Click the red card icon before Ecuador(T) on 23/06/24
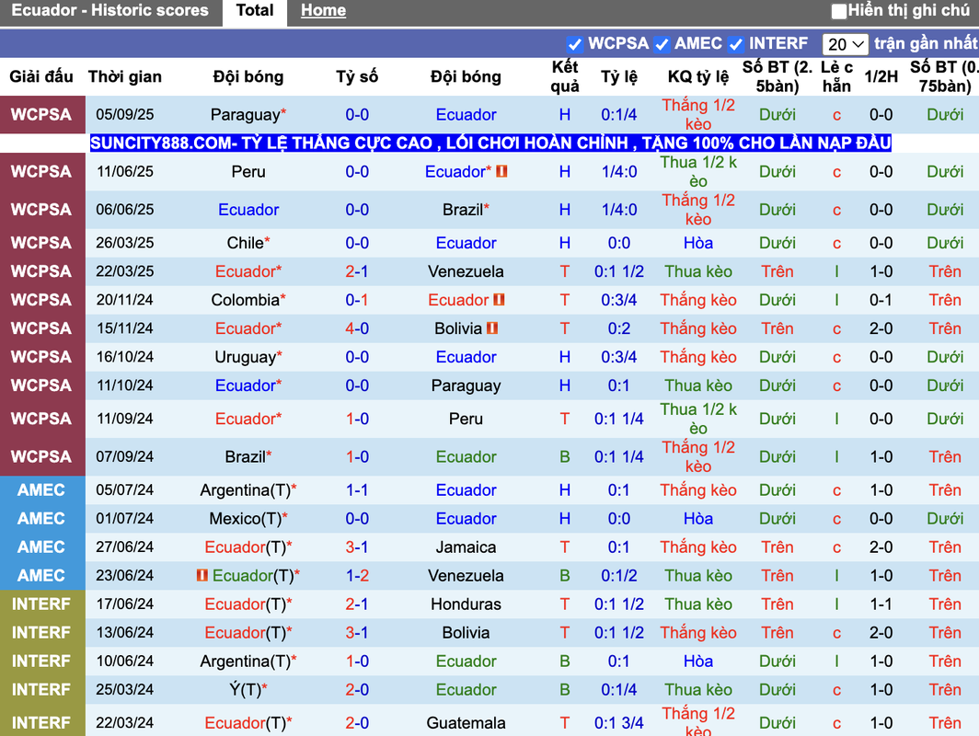This screenshot has width=979, height=736. point(202,575)
